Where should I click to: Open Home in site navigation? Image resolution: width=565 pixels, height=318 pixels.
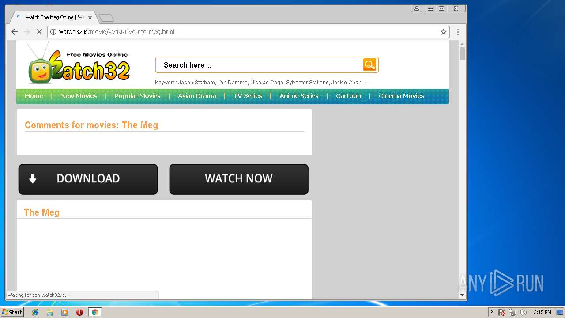(x=34, y=96)
